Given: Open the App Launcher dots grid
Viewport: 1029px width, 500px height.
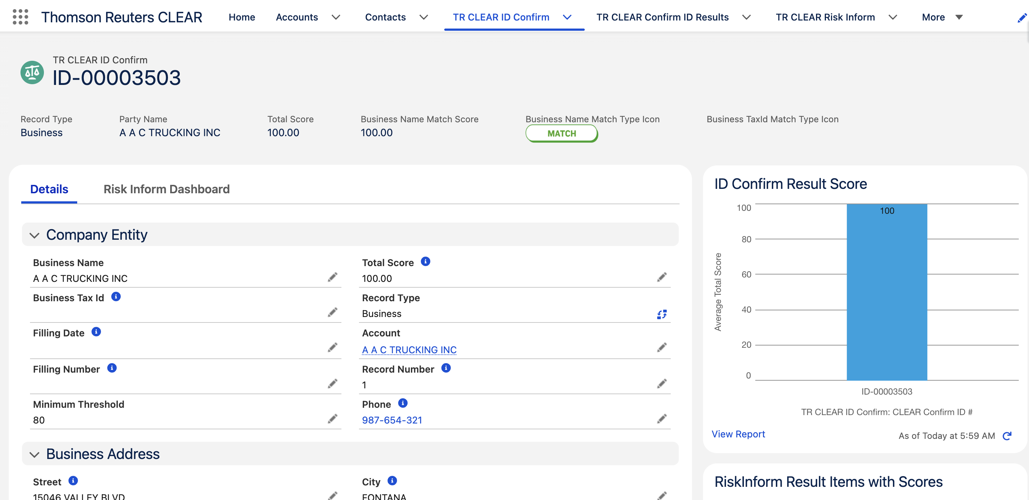Looking at the screenshot, I should (x=20, y=17).
